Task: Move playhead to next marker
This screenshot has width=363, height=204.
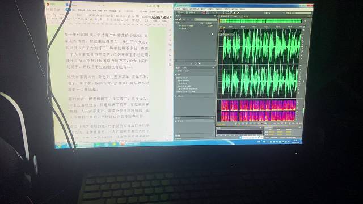Action: click(258, 124)
